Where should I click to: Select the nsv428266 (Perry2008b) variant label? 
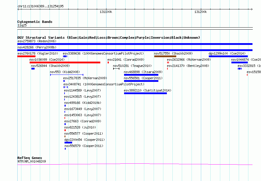point(37,47)
